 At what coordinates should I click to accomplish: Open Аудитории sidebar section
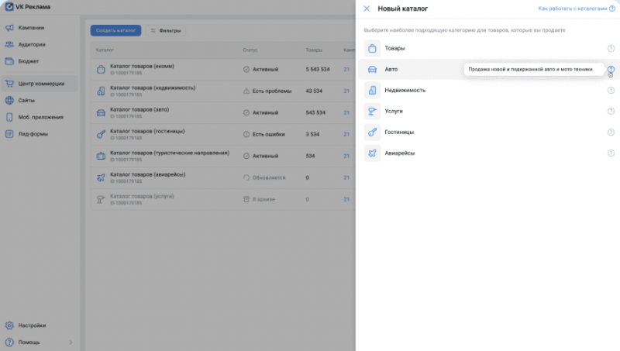[32, 44]
